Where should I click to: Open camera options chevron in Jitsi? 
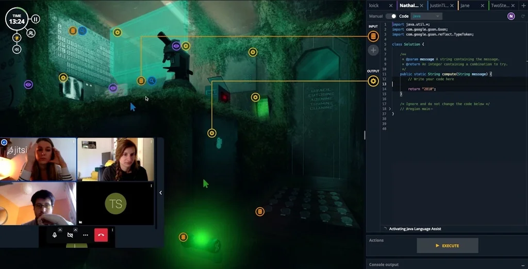75,230
